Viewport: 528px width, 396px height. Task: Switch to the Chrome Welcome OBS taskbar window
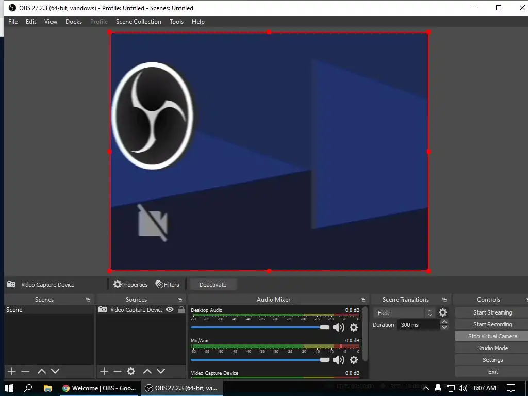(x=99, y=388)
